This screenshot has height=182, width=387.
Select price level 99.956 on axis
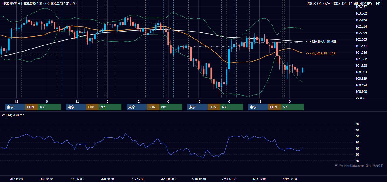click(x=360, y=98)
